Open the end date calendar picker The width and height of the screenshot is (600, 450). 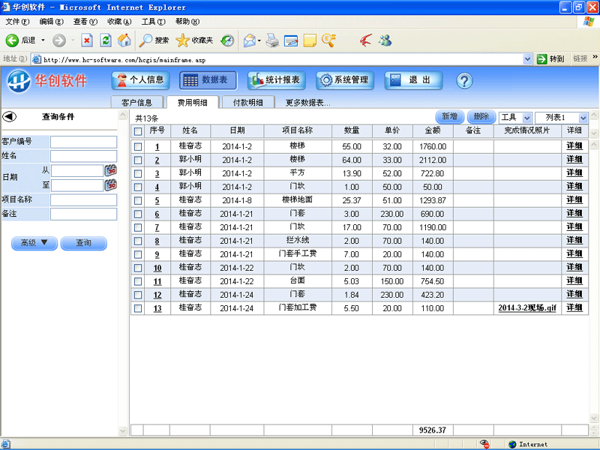(111, 184)
